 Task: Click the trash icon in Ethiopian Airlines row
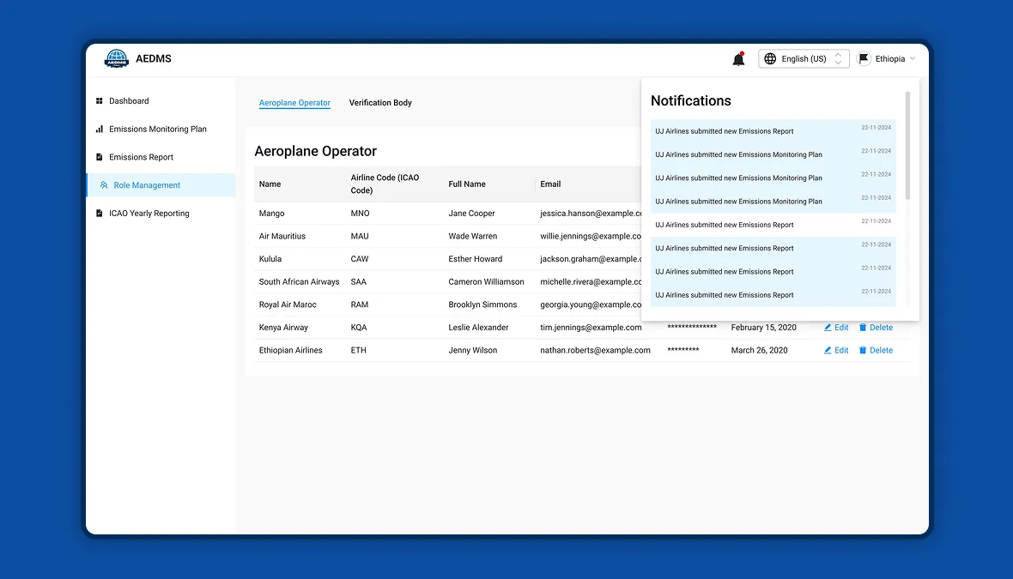[x=863, y=350]
